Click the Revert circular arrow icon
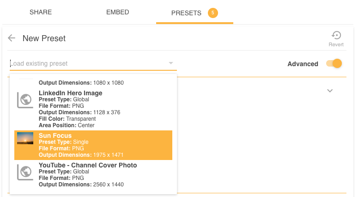The image size is (358, 197). point(336,35)
